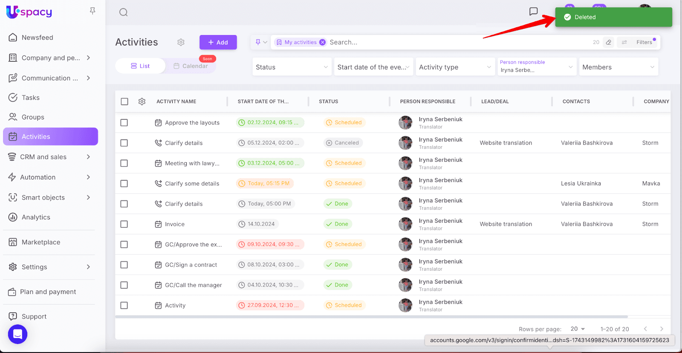Expand the Activity type dropdown
The width and height of the screenshot is (682, 353).
click(x=455, y=67)
